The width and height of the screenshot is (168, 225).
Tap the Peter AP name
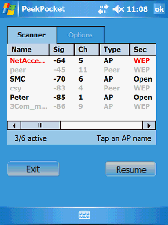[x=19, y=97]
